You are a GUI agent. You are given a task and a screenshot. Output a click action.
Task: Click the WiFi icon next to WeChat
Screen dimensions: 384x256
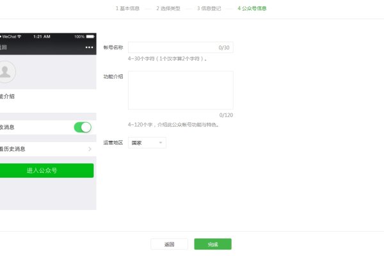click(x=19, y=36)
